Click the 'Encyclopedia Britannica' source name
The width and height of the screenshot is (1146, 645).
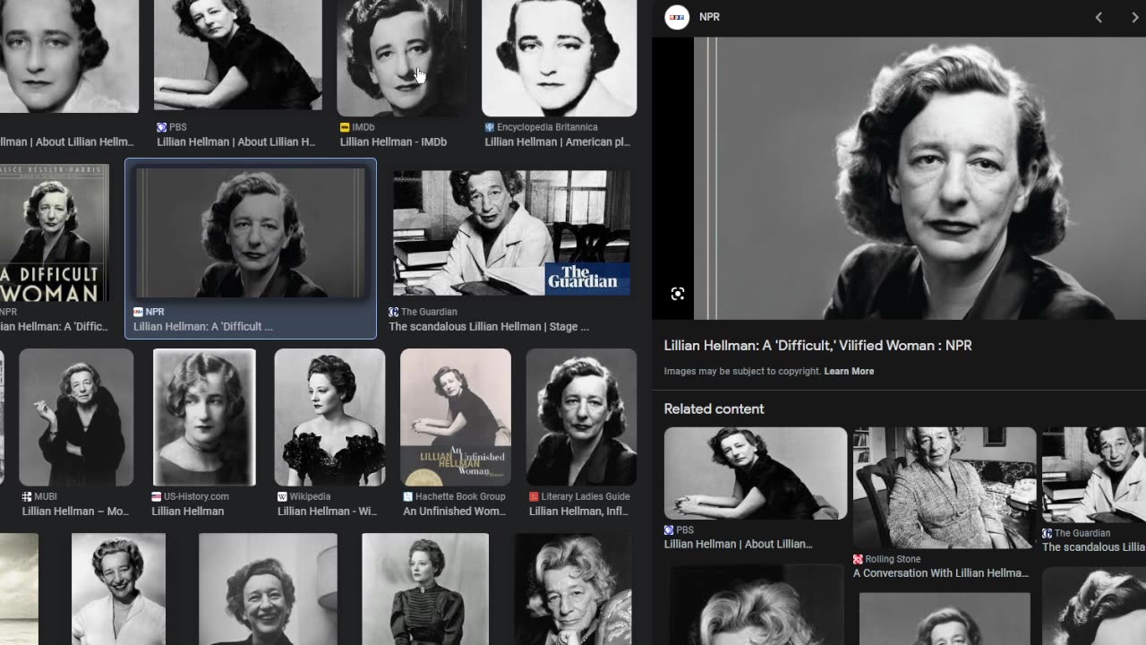[547, 127]
